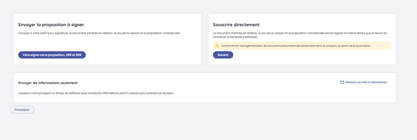Screen dimensions: 417x140
Task: Click the text starting Envoyez à votre client
Action: 99,33
